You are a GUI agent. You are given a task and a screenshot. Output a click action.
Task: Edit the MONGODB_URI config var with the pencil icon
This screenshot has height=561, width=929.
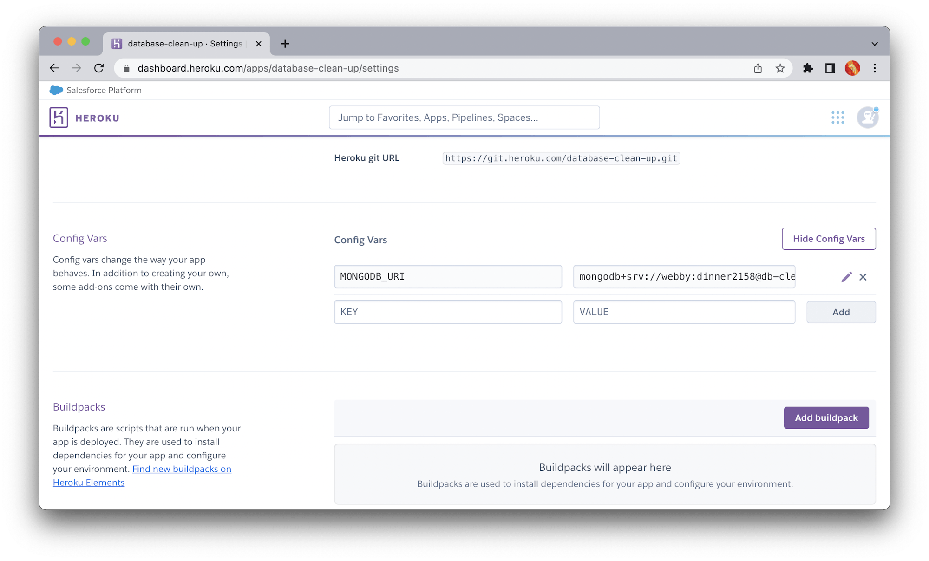[847, 276]
